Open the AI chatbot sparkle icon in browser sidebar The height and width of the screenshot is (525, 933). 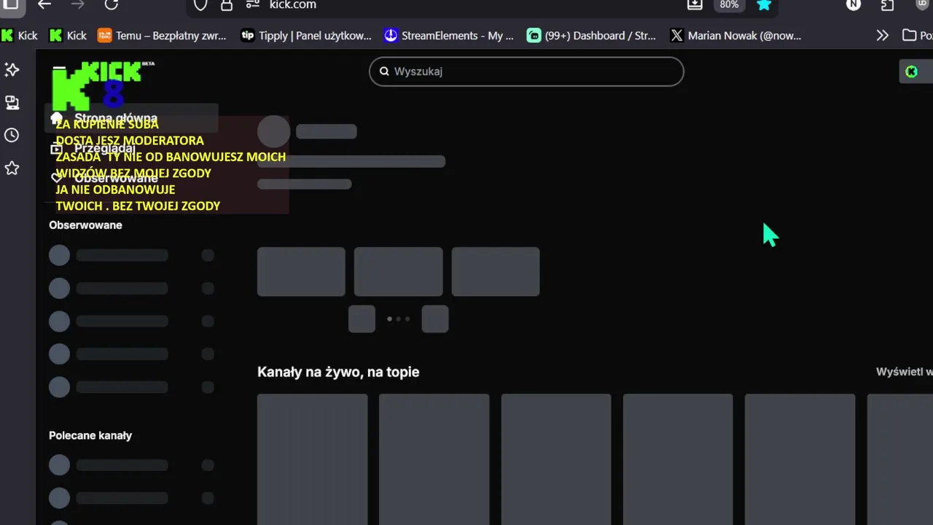point(12,69)
